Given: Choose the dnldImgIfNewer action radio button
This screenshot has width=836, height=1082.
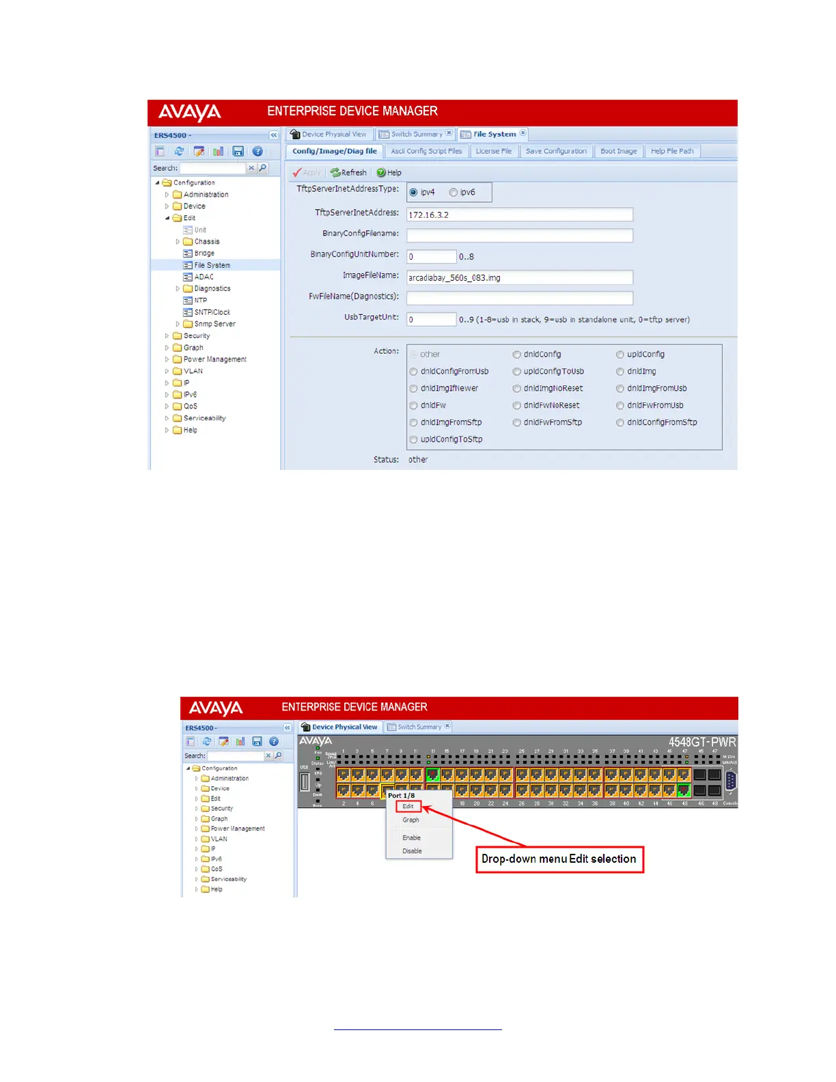Looking at the screenshot, I should (413, 389).
